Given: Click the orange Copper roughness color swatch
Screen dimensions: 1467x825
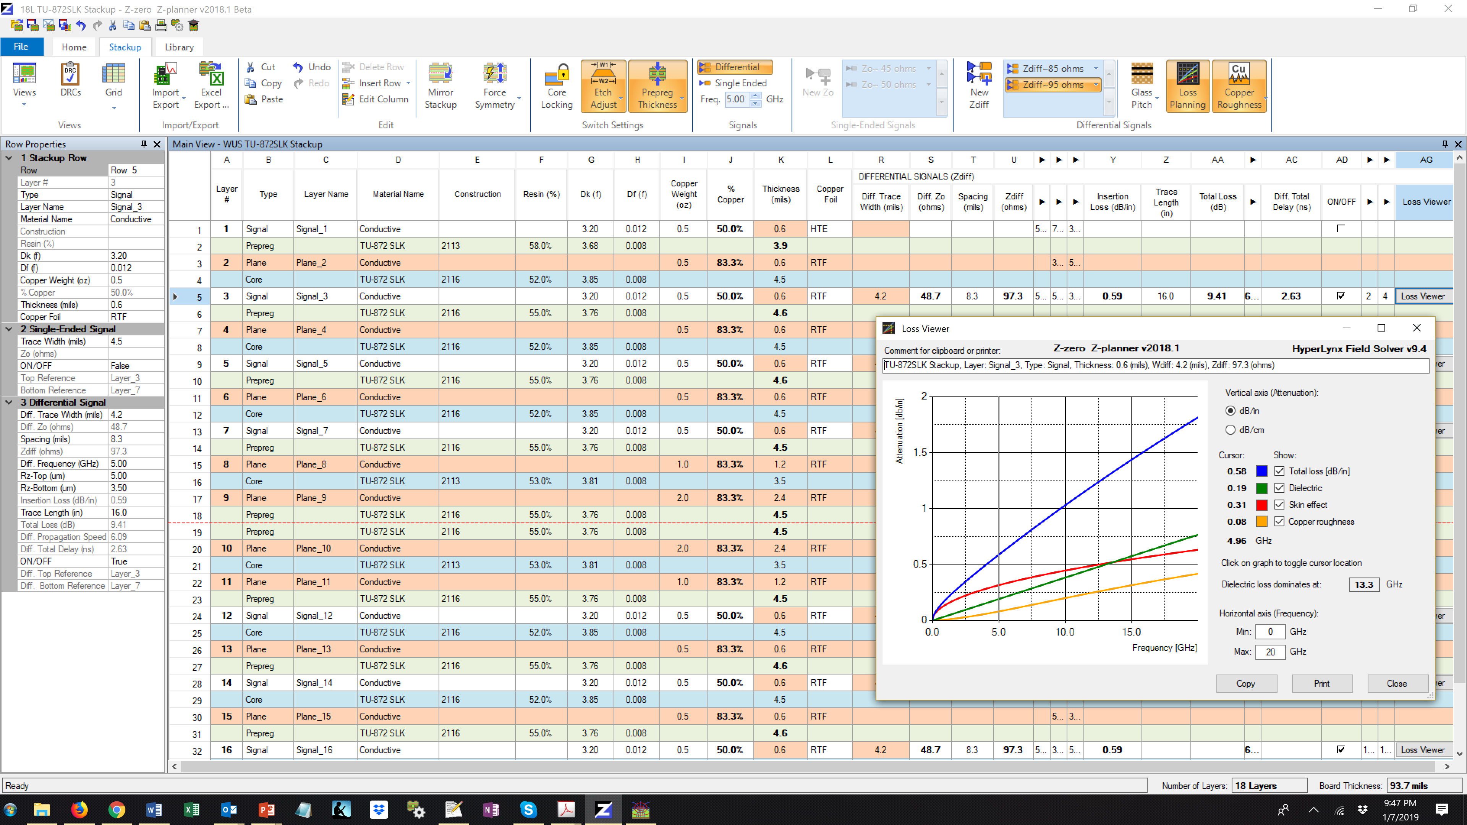Looking at the screenshot, I should pyautogui.click(x=1261, y=521).
